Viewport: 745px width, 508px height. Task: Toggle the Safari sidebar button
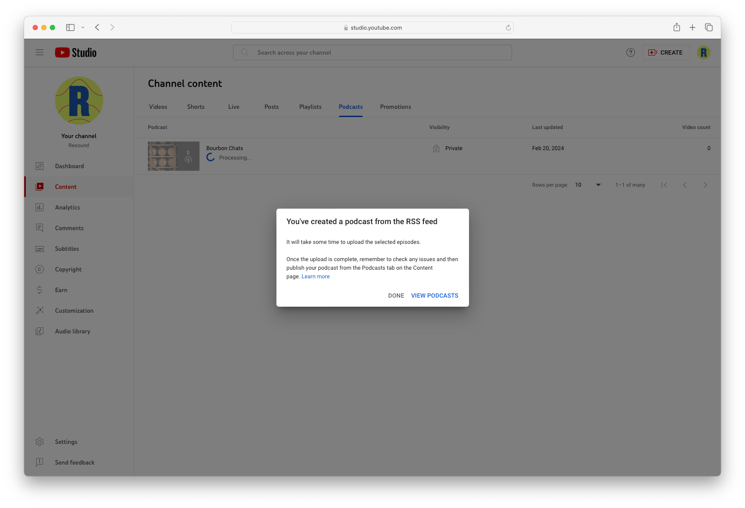(71, 28)
